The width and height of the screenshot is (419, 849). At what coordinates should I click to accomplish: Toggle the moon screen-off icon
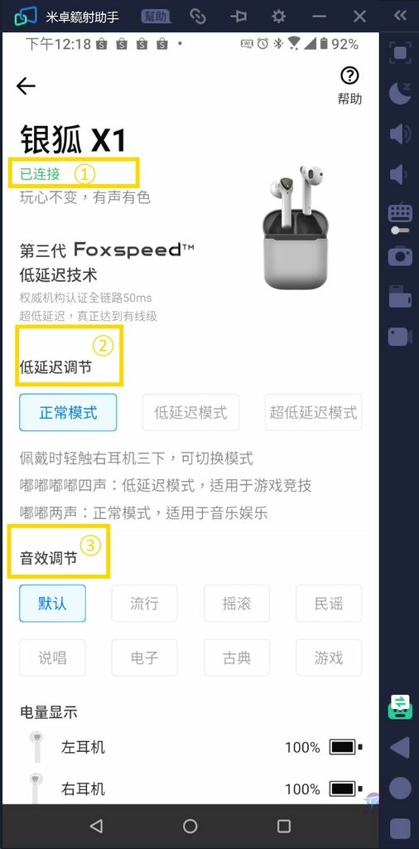click(400, 93)
